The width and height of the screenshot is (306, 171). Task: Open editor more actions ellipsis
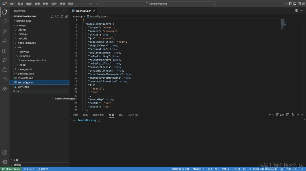[x=301, y=11]
